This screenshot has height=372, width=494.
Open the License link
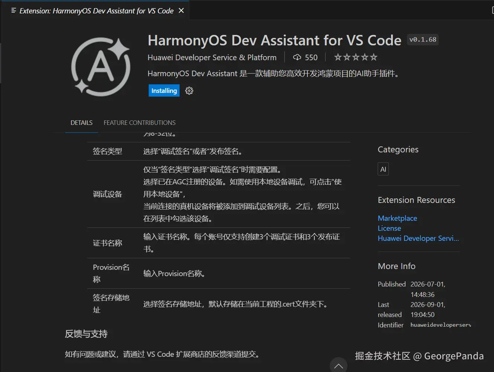[x=390, y=228]
